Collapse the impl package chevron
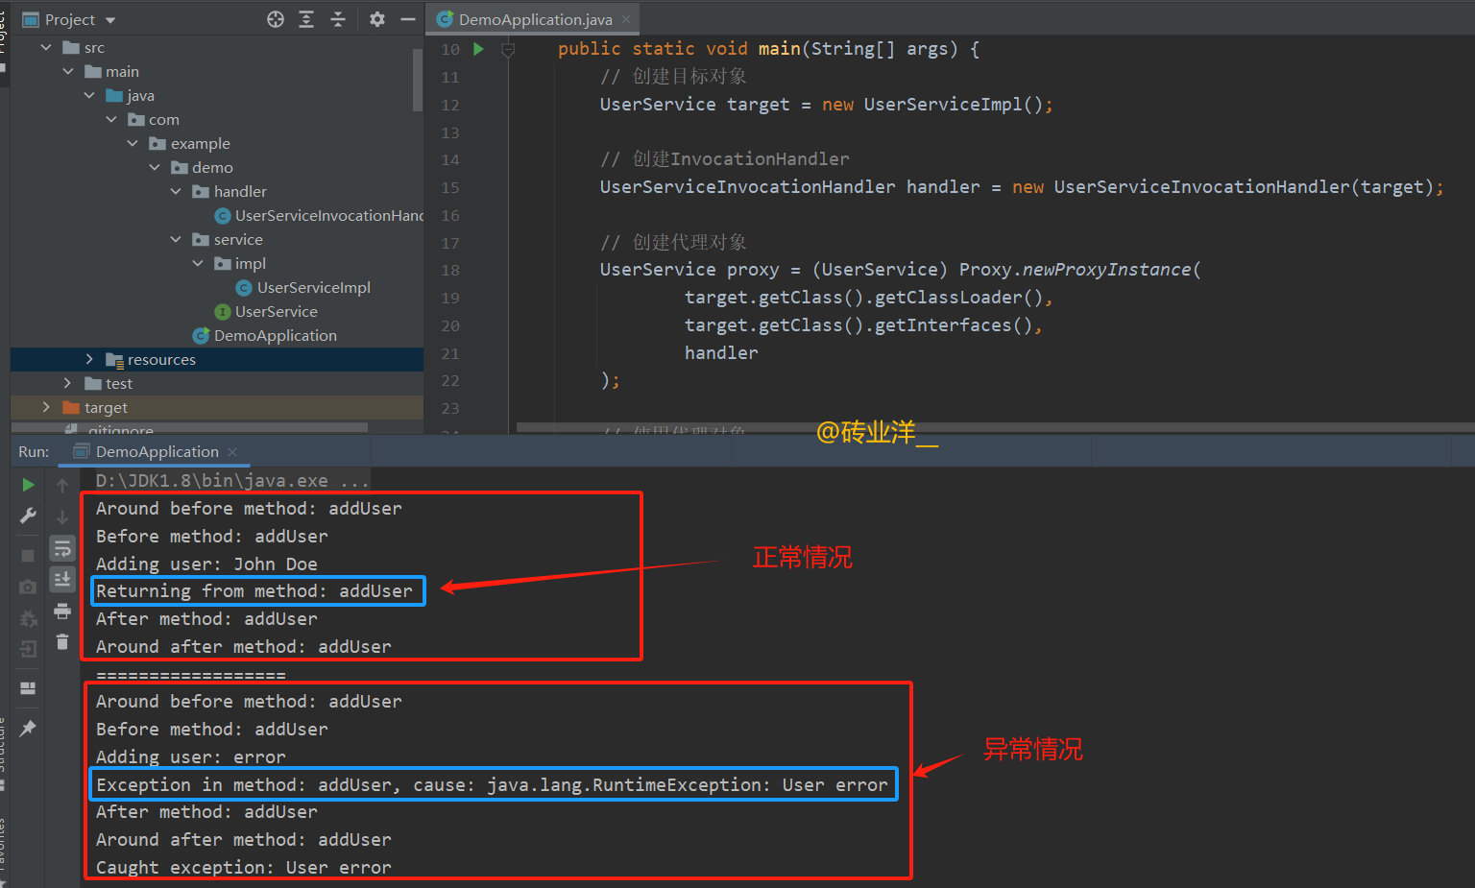Image resolution: width=1475 pixels, height=888 pixels. point(198,263)
